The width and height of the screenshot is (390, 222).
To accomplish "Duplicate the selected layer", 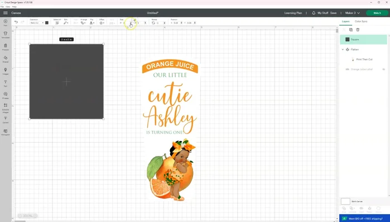I will click(x=351, y=30).
